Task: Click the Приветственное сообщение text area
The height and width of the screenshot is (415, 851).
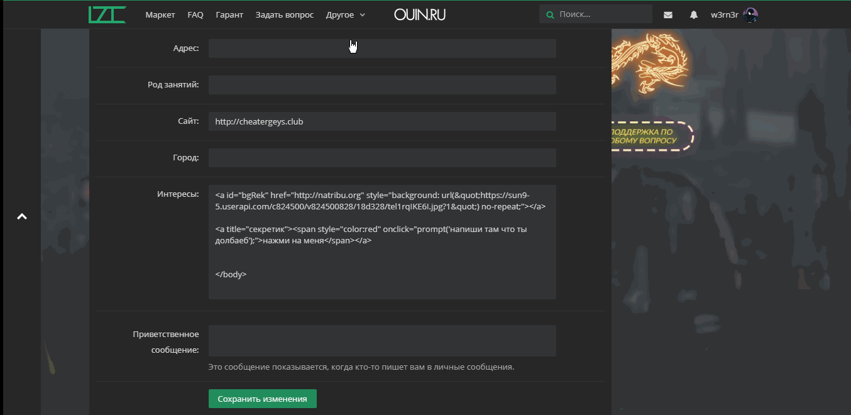Action: point(382,341)
